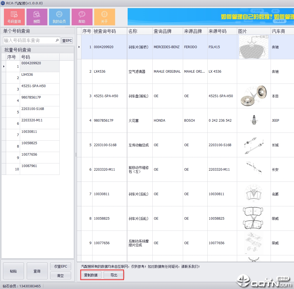Open the 帮助 help section
The image size is (294, 289).
pyautogui.click(x=82, y=17)
